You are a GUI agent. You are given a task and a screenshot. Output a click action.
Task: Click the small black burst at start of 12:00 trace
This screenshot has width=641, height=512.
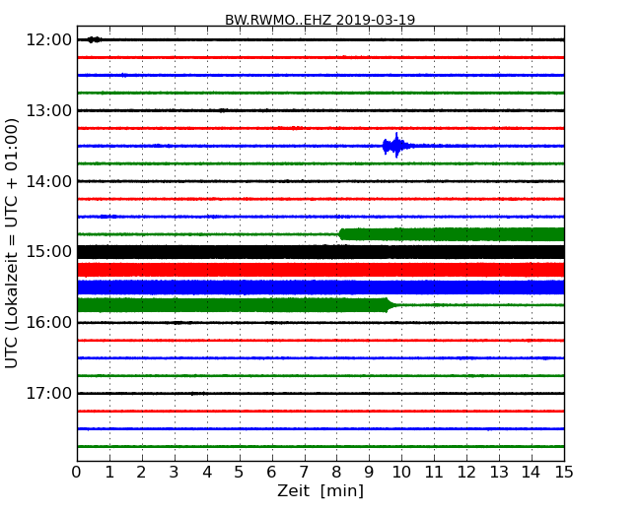coord(95,39)
